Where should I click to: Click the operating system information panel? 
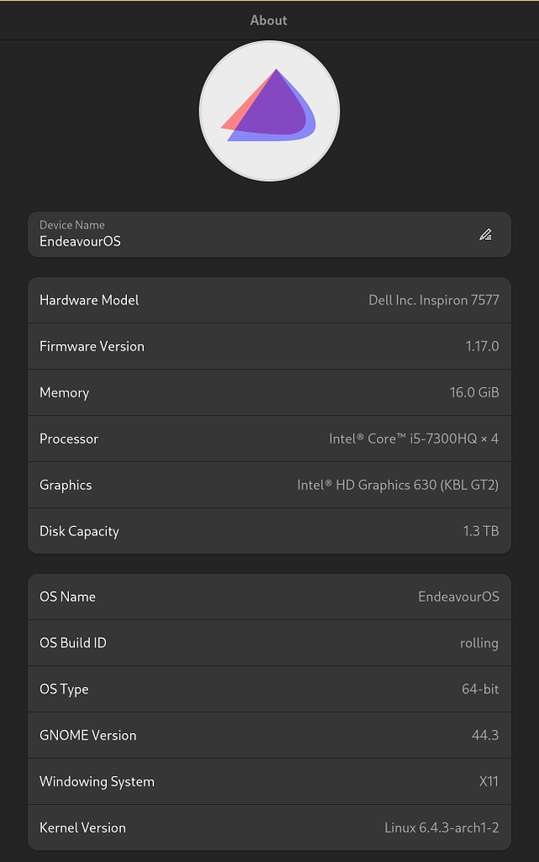269,711
